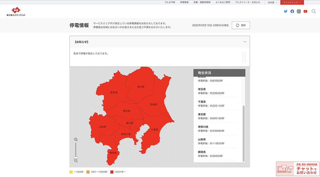Collapse the お知らせ notice panel
This screenshot has width=320, height=177.
(x=245, y=42)
